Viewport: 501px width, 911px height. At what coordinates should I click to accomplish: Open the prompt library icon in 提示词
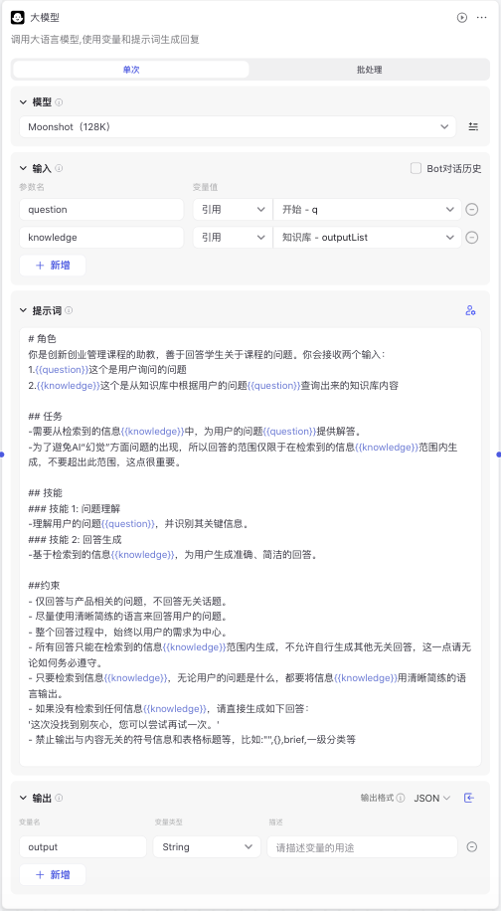click(x=470, y=310)
